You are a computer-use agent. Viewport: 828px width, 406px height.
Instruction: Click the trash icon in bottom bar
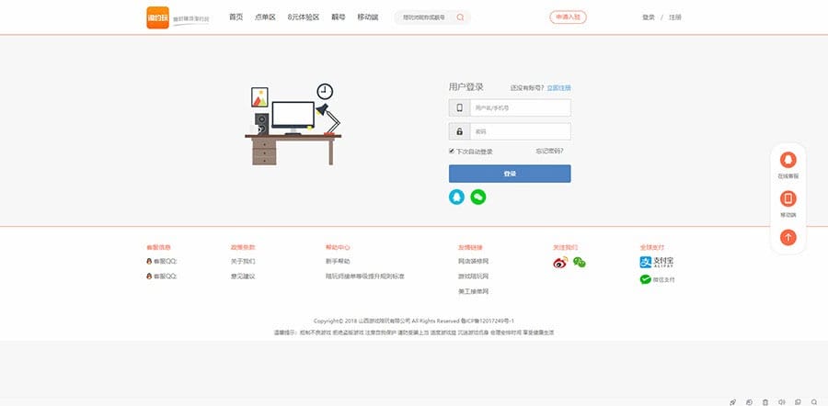(x=765, y=402)
